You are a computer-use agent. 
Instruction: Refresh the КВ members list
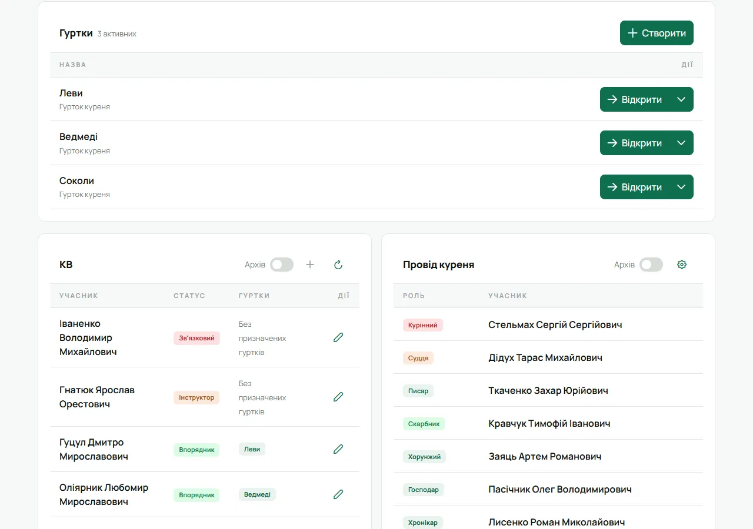[338, 264]
